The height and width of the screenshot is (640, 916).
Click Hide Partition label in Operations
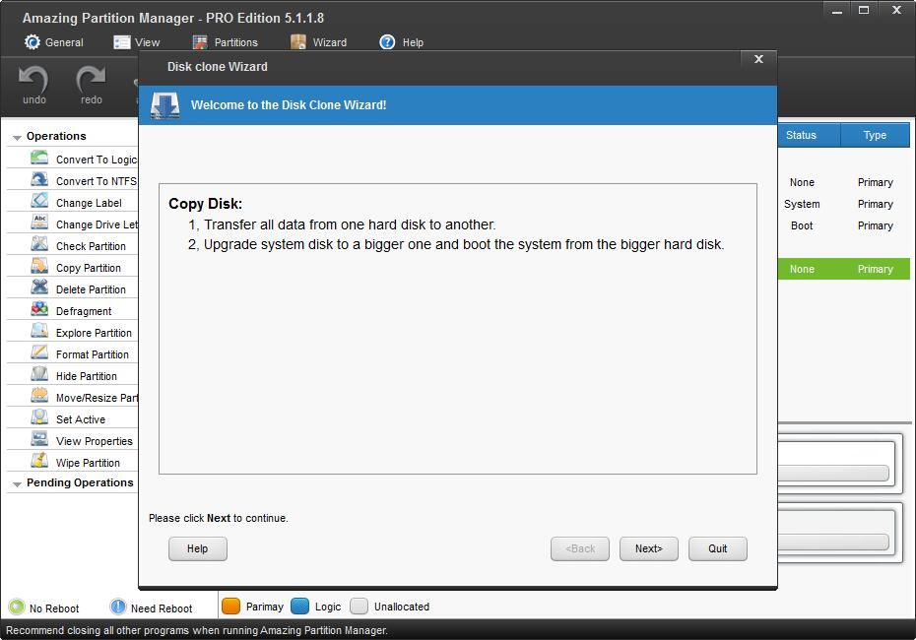coord(87,376)
